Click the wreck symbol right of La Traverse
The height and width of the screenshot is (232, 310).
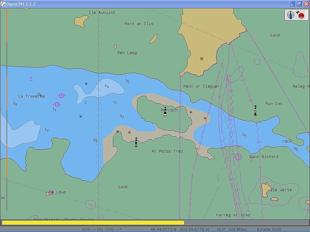point(61,96)
